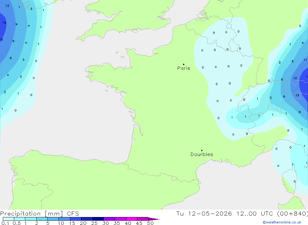Pick the 2–5 mm legend swatch
Viewport: 308px width, 225px height.
click(42, 219)
